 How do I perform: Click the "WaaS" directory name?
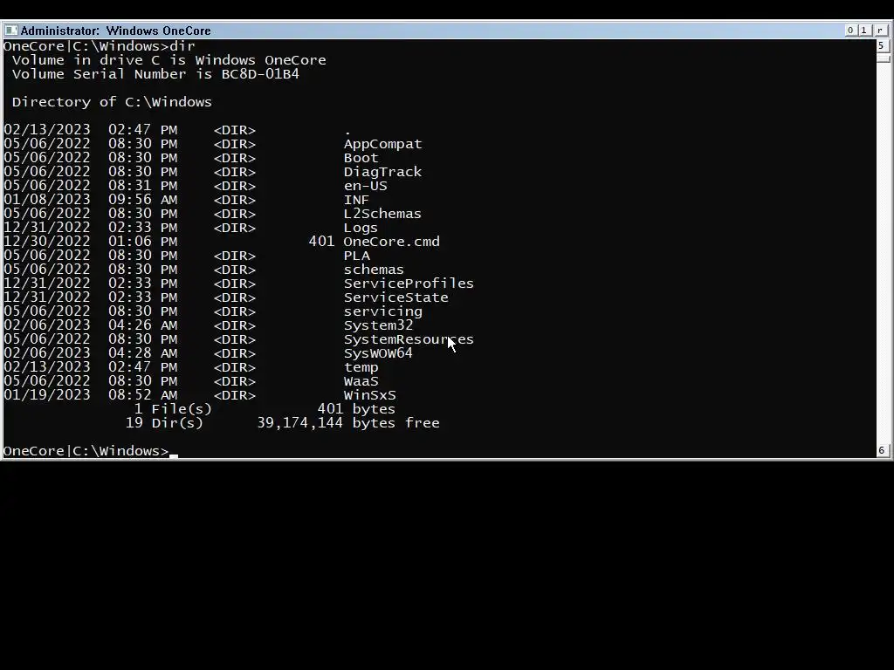[361, 381]
